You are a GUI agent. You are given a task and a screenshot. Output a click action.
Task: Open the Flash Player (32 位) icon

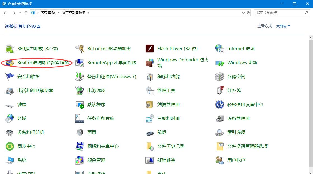click(x=150, y=49)
